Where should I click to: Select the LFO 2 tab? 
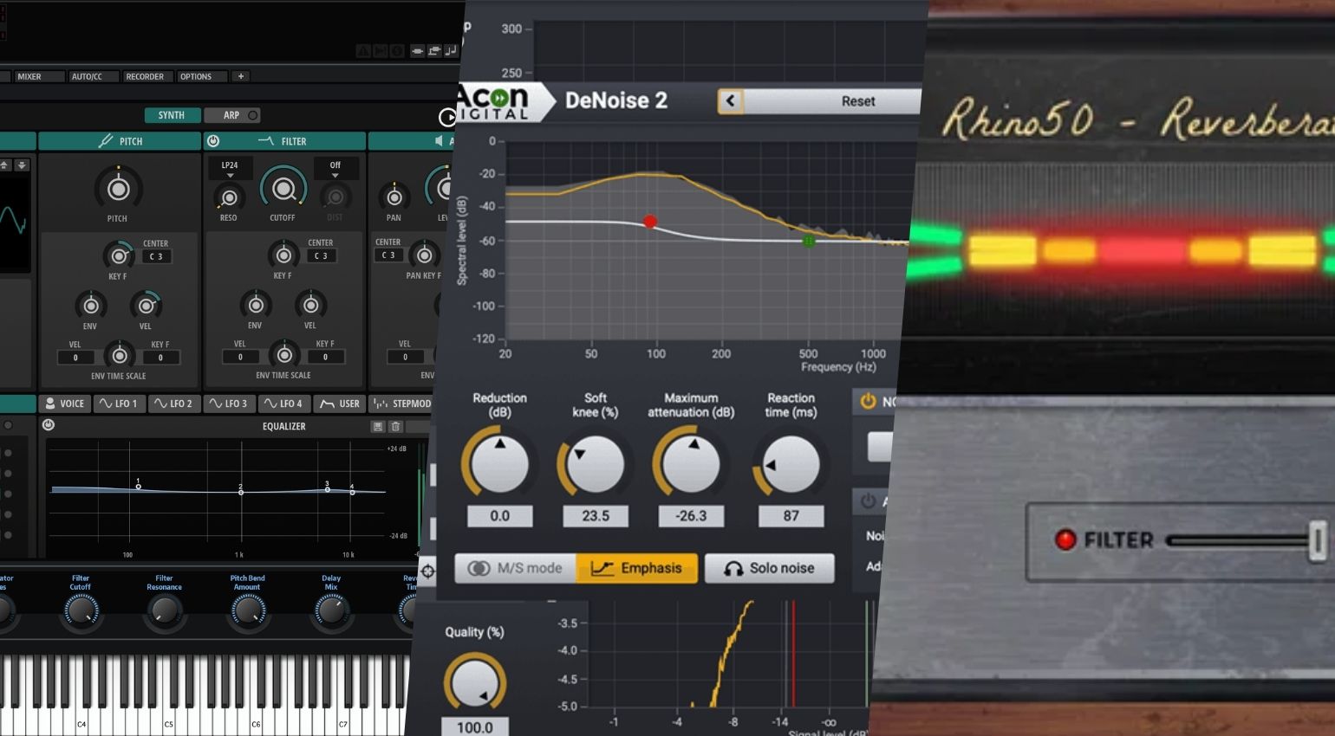tap(173, 404)
